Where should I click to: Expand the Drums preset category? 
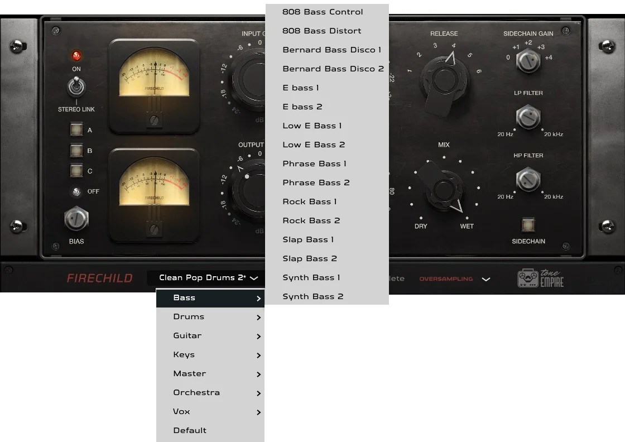point(210,317)
